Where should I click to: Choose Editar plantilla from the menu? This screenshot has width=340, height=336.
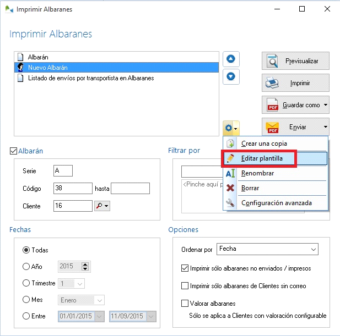[x=262, y=158]
